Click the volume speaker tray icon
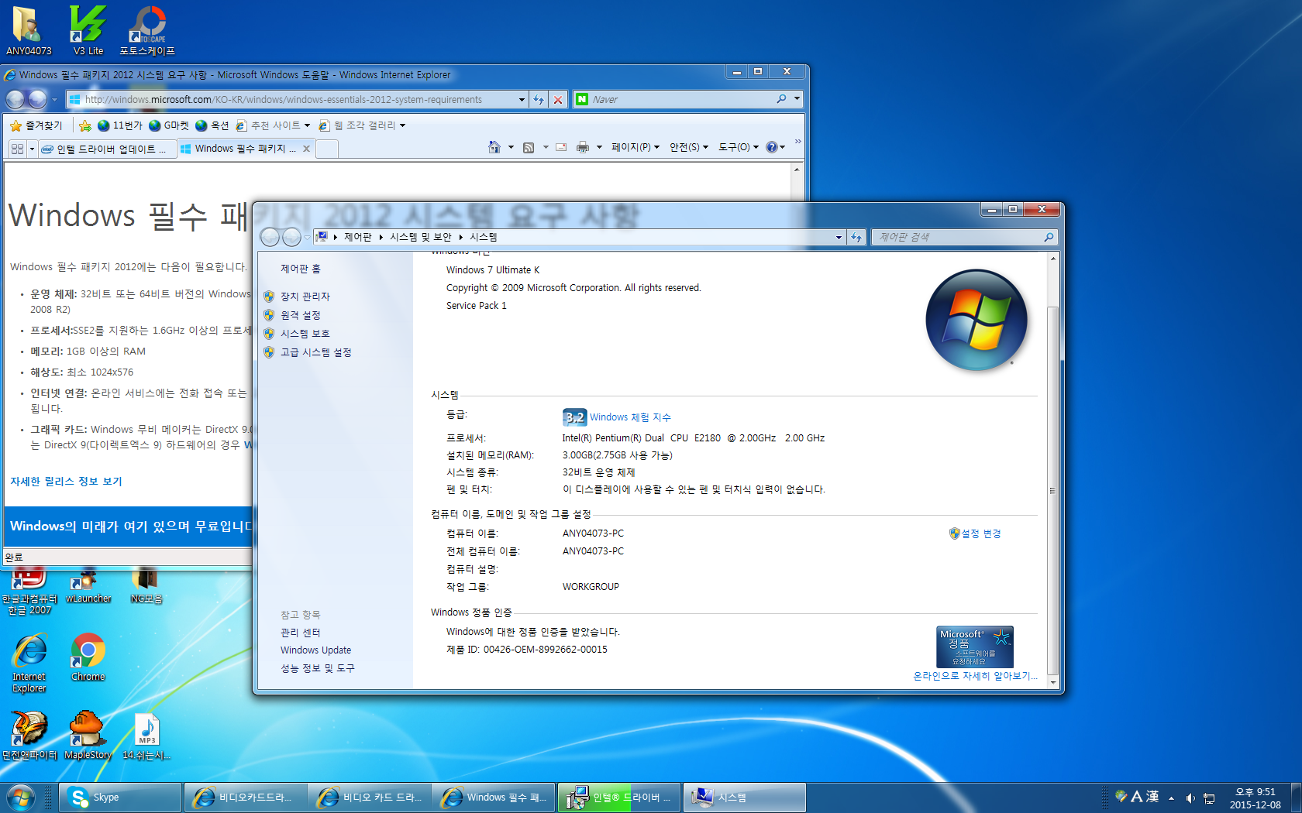 point(1190,798)
